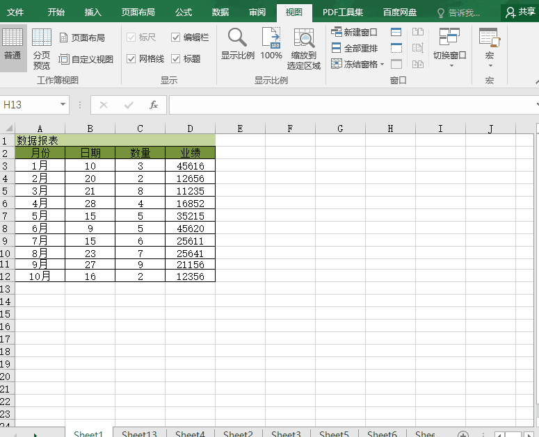
Task: Arrange All windows (全部重排)
Action: coord(354,48)
